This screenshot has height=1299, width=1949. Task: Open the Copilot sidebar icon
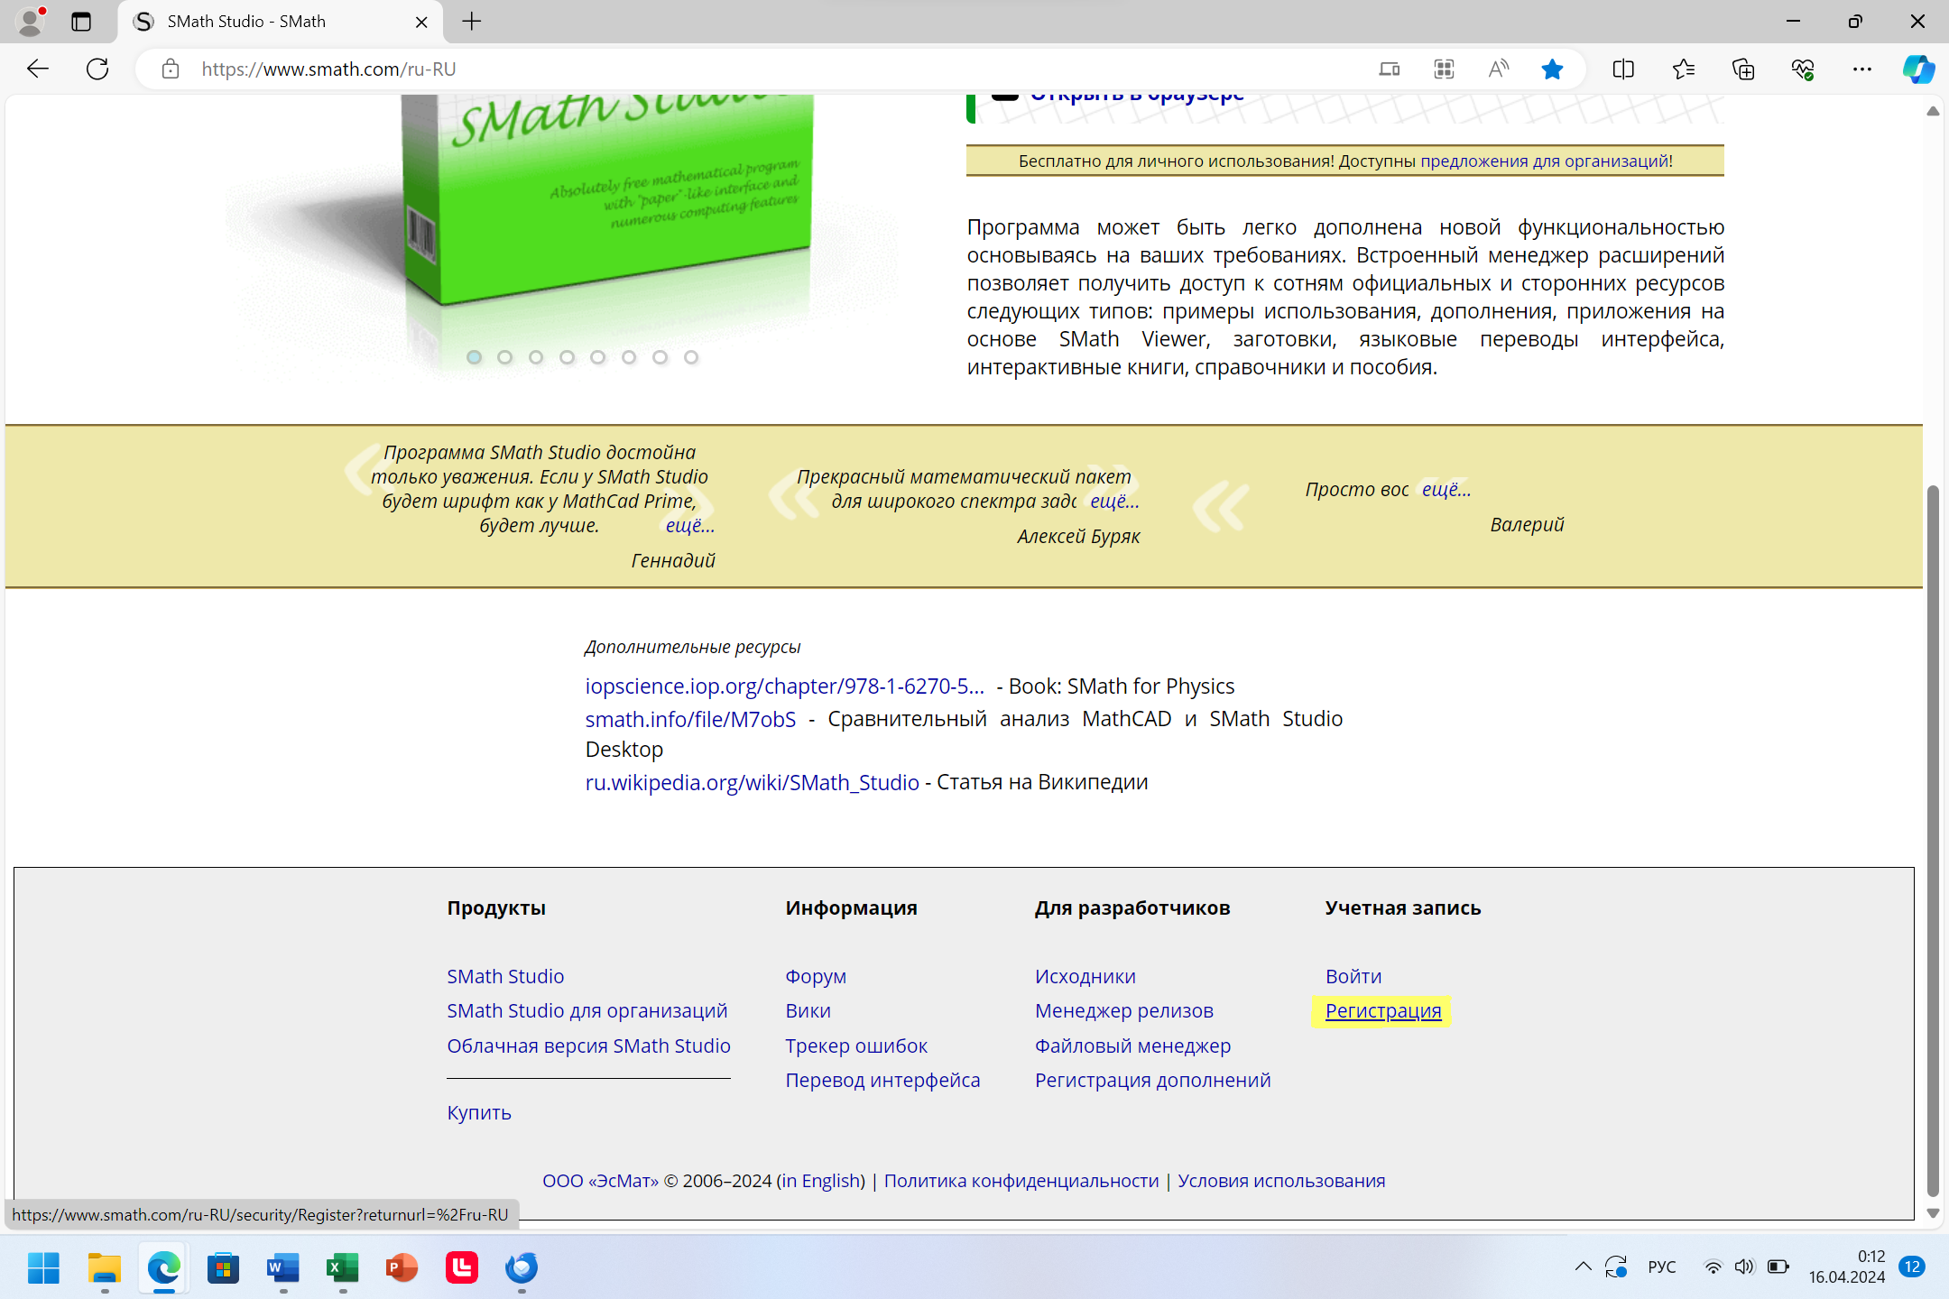[x=1918, y=69]
